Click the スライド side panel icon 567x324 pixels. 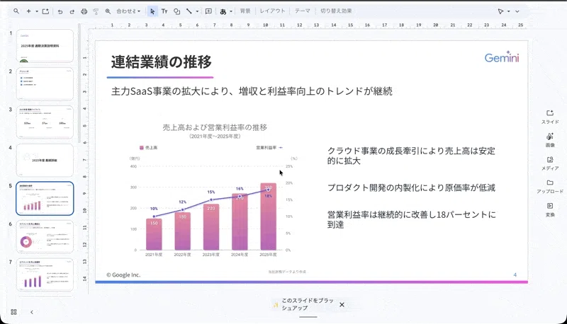[x=550, y=117]
